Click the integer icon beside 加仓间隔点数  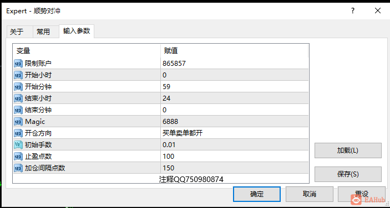tap(18, 168)
